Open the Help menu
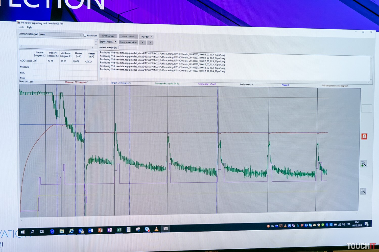 tap(30, 27)
